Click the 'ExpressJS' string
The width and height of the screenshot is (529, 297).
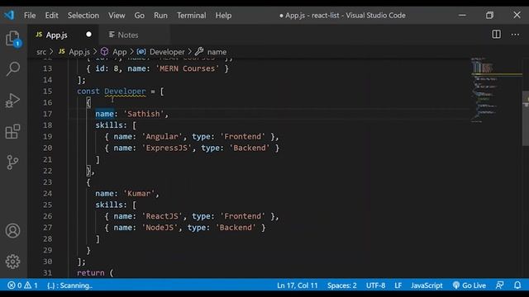(167, 148)
